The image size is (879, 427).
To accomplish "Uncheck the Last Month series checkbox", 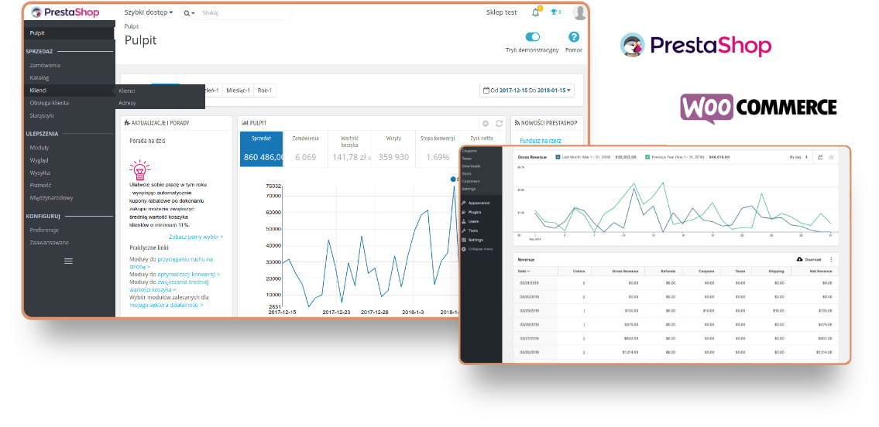I will (x=558, y=157).
